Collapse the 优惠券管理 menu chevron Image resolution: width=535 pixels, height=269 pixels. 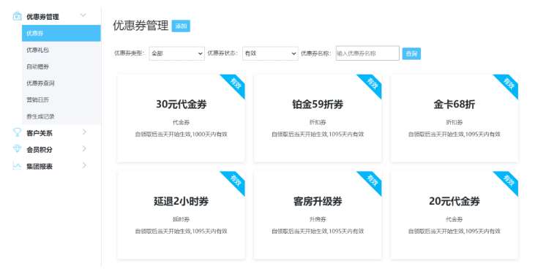click(83, 15)
